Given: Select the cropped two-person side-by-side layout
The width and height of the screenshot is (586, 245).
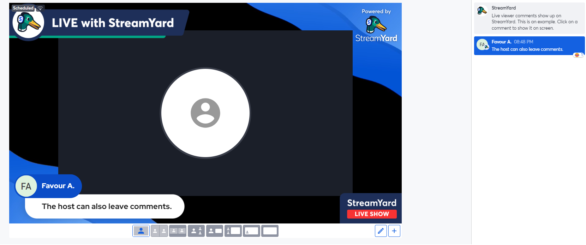Looking at the screenshot, I should pyautogui.click(x=159, y=231).
